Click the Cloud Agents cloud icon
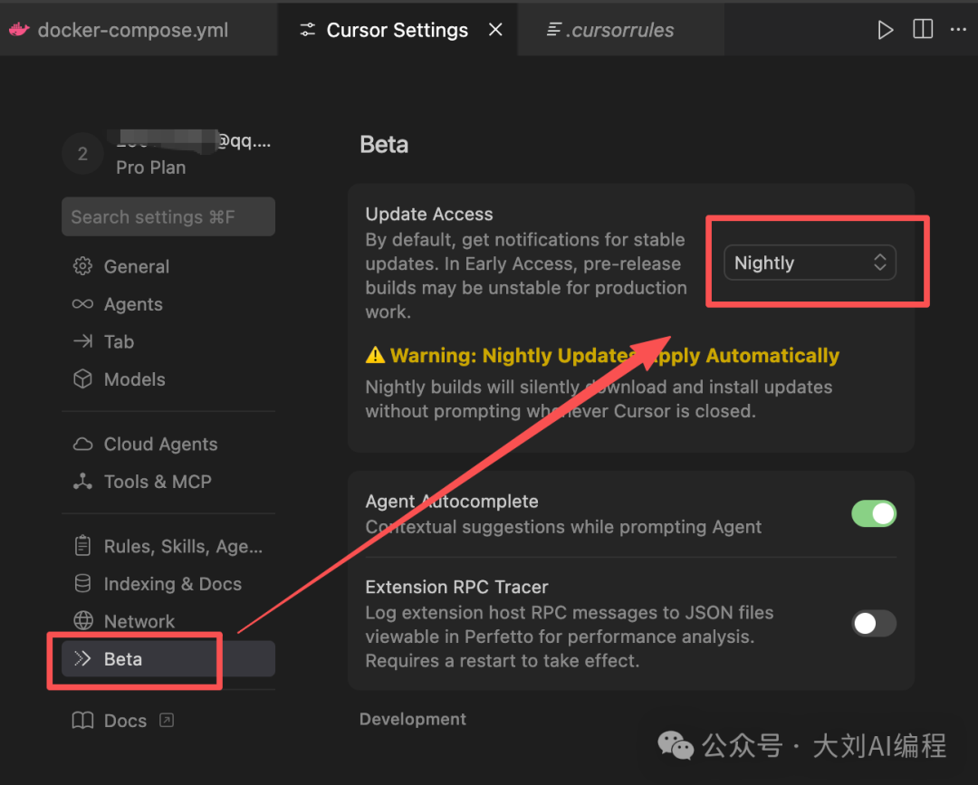The height and width of the screenshot is (785, 978). pyautogui.click(x=83, y=444)
